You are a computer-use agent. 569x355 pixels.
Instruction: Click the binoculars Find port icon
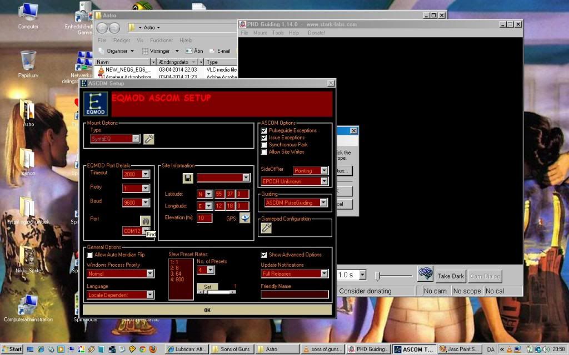(145, 221)
